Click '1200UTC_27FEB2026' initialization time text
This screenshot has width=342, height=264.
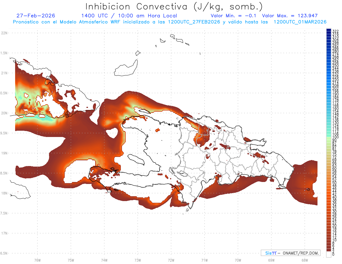pos(194,22)
